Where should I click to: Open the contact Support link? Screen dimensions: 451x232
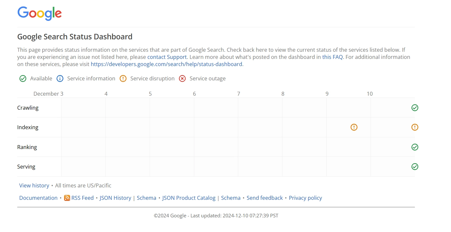tap(167, 57)
